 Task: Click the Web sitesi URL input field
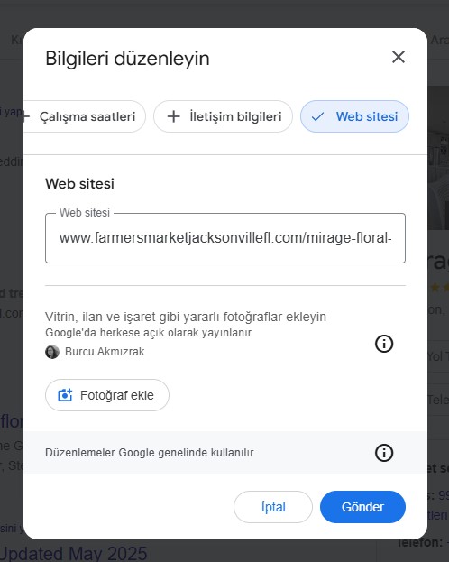[x=225, y=238]
